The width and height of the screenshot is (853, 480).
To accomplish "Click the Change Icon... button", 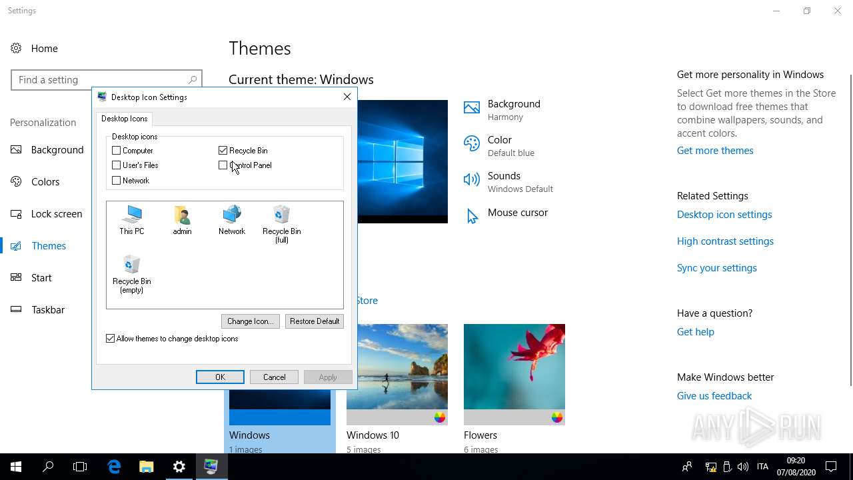I will [x=250, y=321].
